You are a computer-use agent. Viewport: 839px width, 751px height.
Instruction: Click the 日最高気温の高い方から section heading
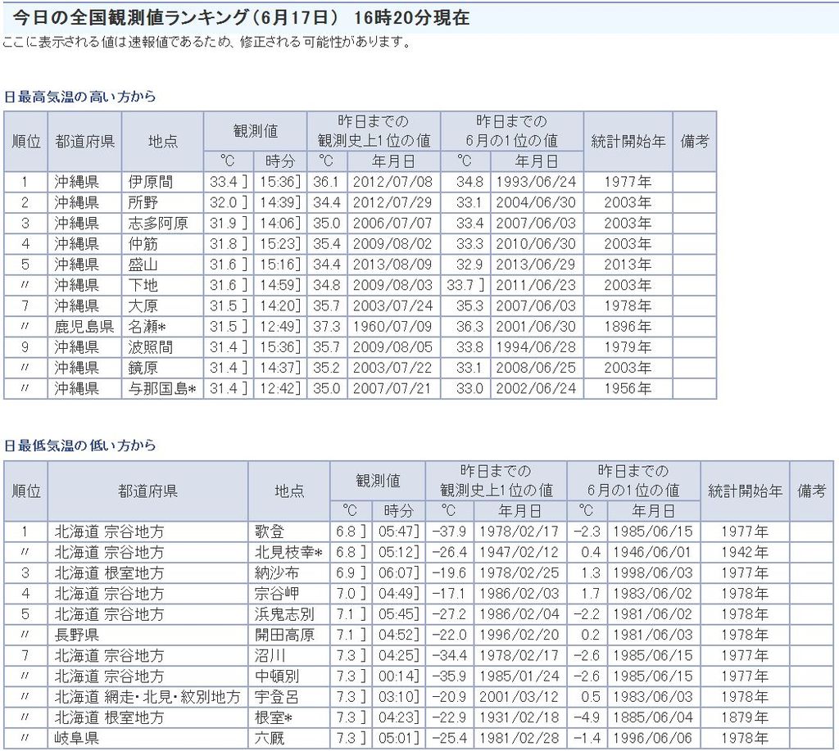80,97
